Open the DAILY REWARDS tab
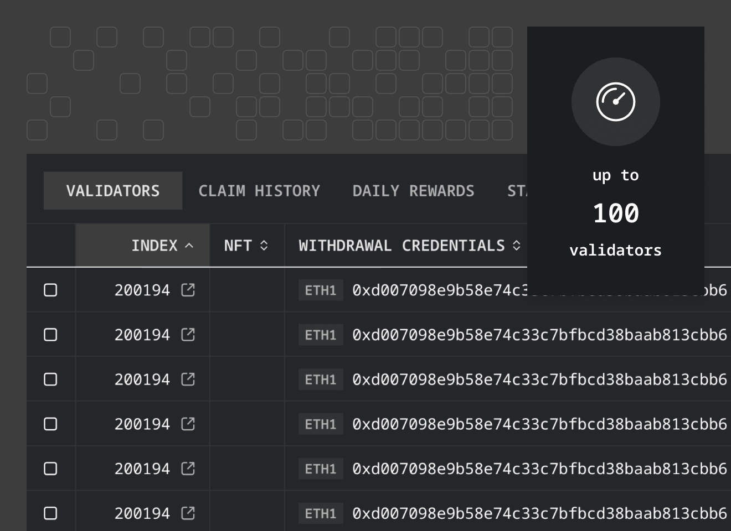Viewport: 731px width, 531px height. (413, 191)
